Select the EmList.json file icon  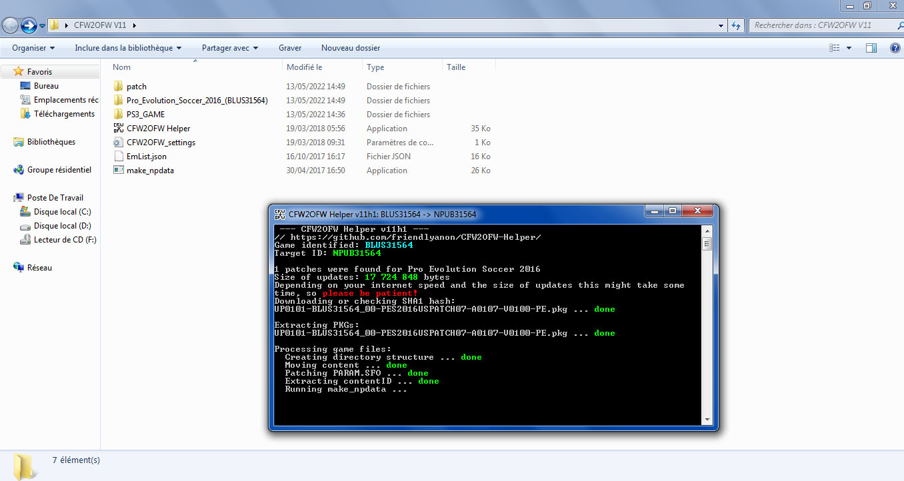(119, 157)
